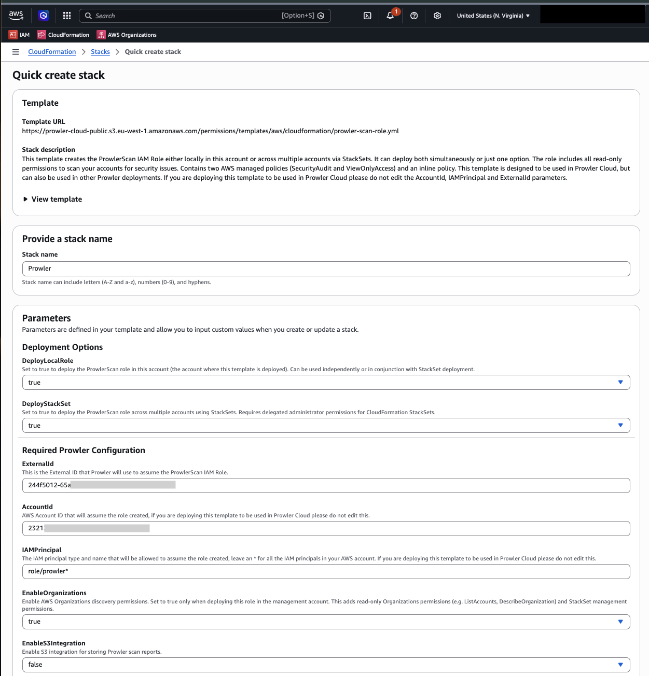Click the ExternalId input field

tap(326, 485)
